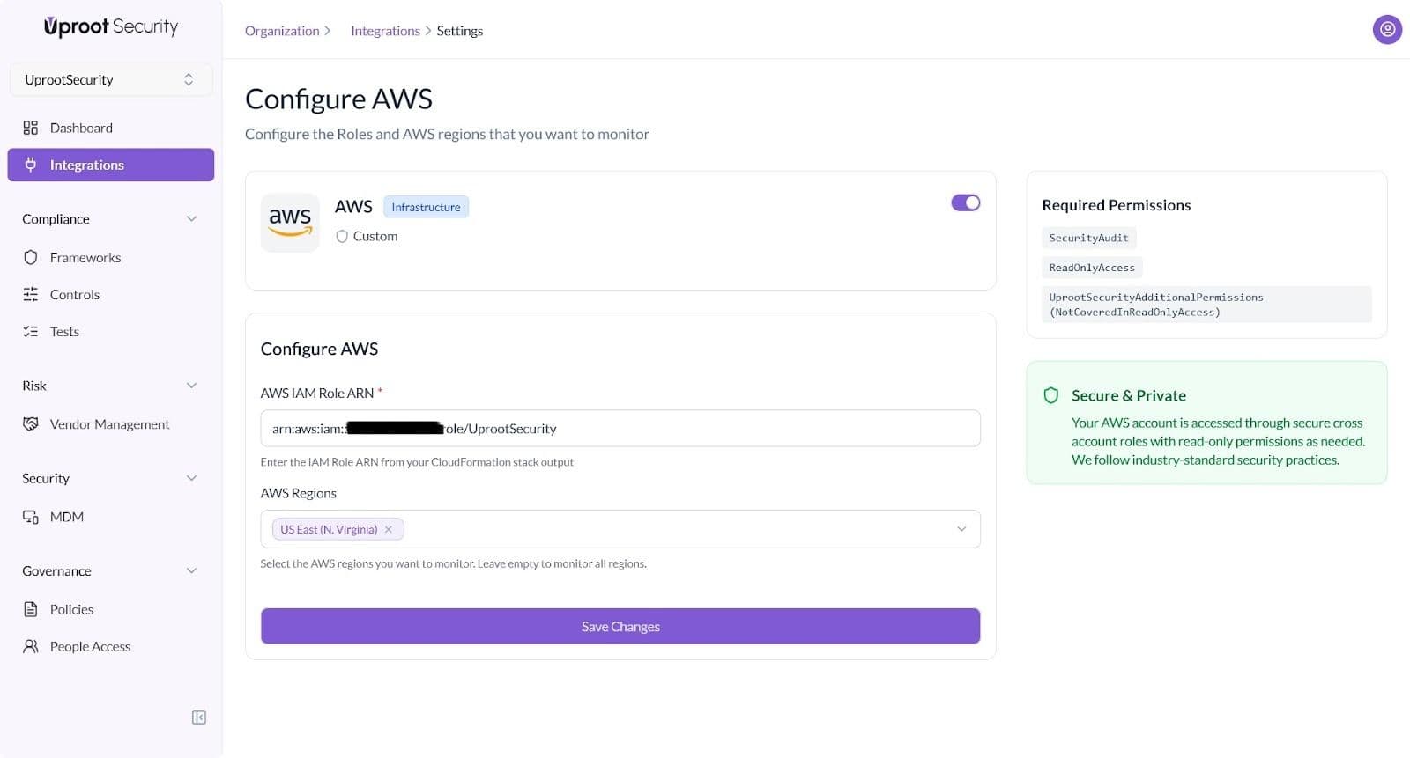1410x758 pixels.
Task: Remove the US East (N. Virginia) region tag
Action: (389, 529)
